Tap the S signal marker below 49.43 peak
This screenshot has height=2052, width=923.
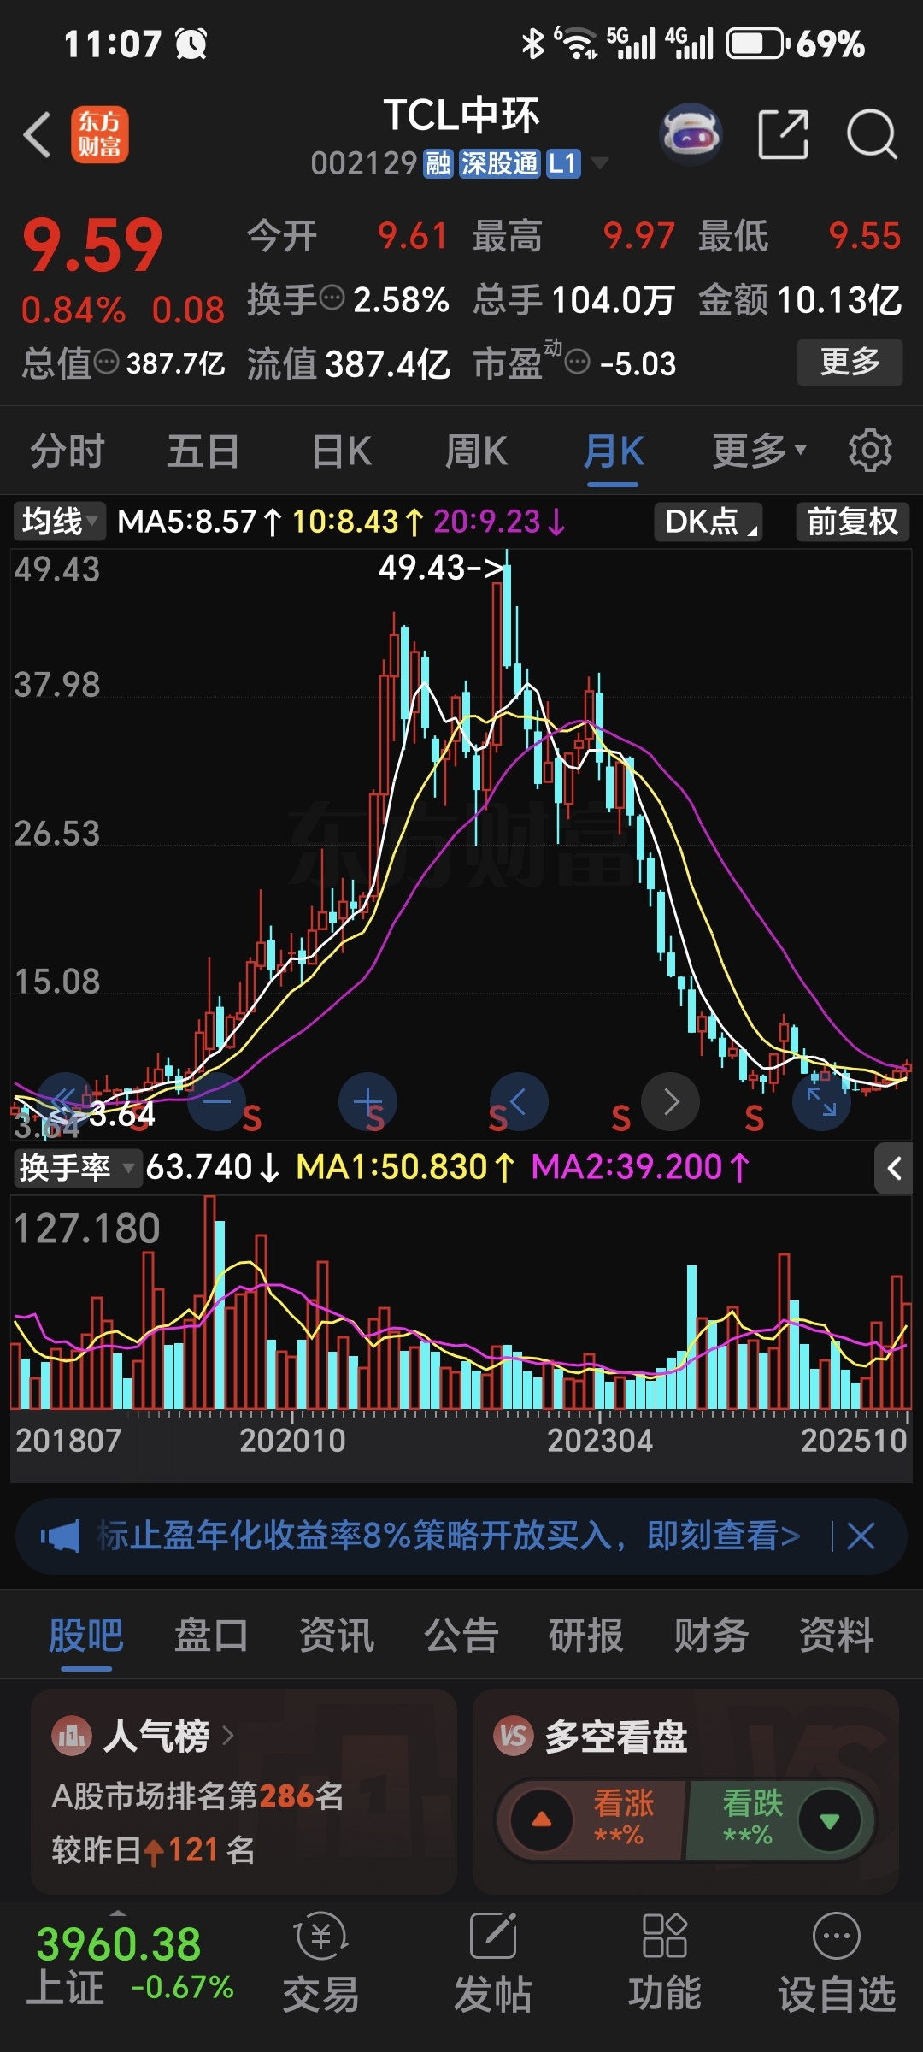pyautogui.click(x=497, y=1118)
